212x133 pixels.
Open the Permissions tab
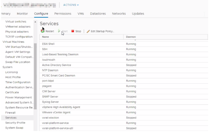(x=63, y=14)
